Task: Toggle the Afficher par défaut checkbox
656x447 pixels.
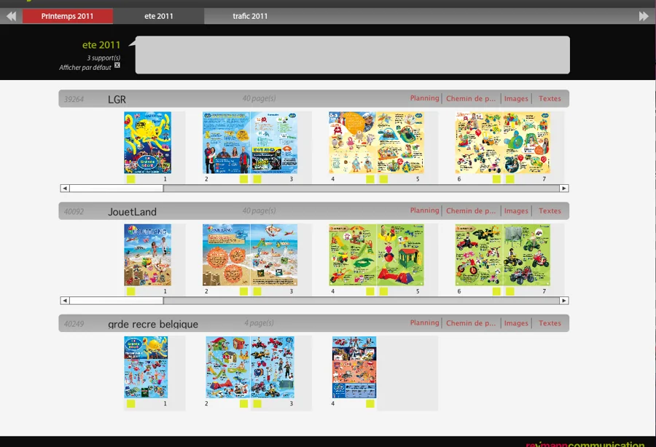Action: 117,66
